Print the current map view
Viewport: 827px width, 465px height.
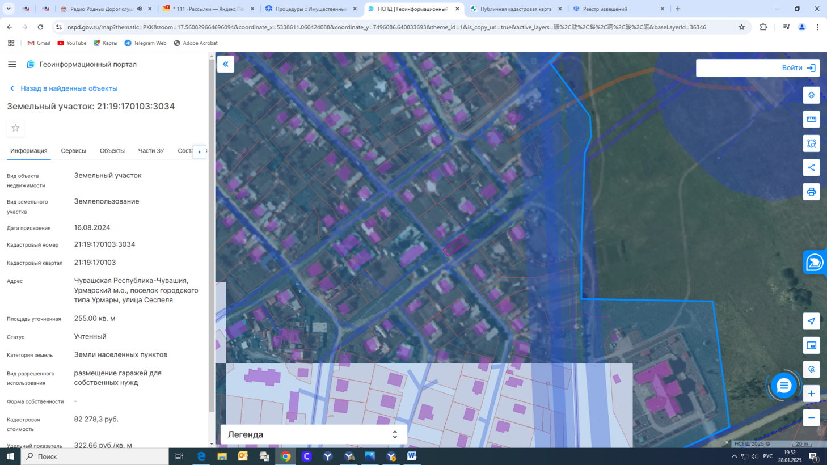click(x=811, y=192)
